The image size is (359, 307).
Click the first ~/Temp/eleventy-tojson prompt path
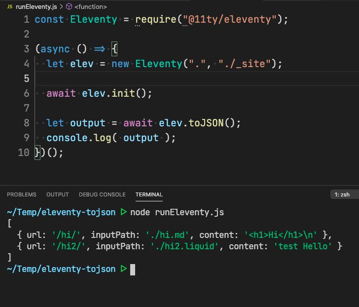[x=61, y=212]
